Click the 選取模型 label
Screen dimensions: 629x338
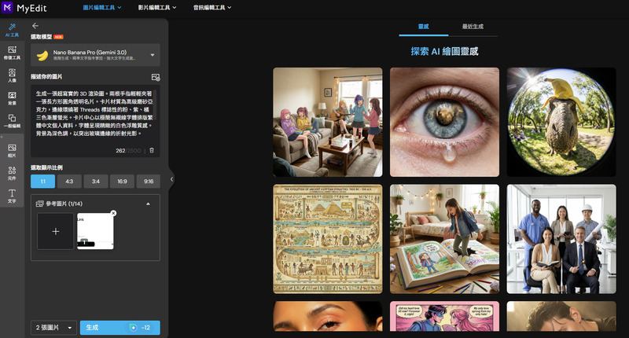pos(42,37)
